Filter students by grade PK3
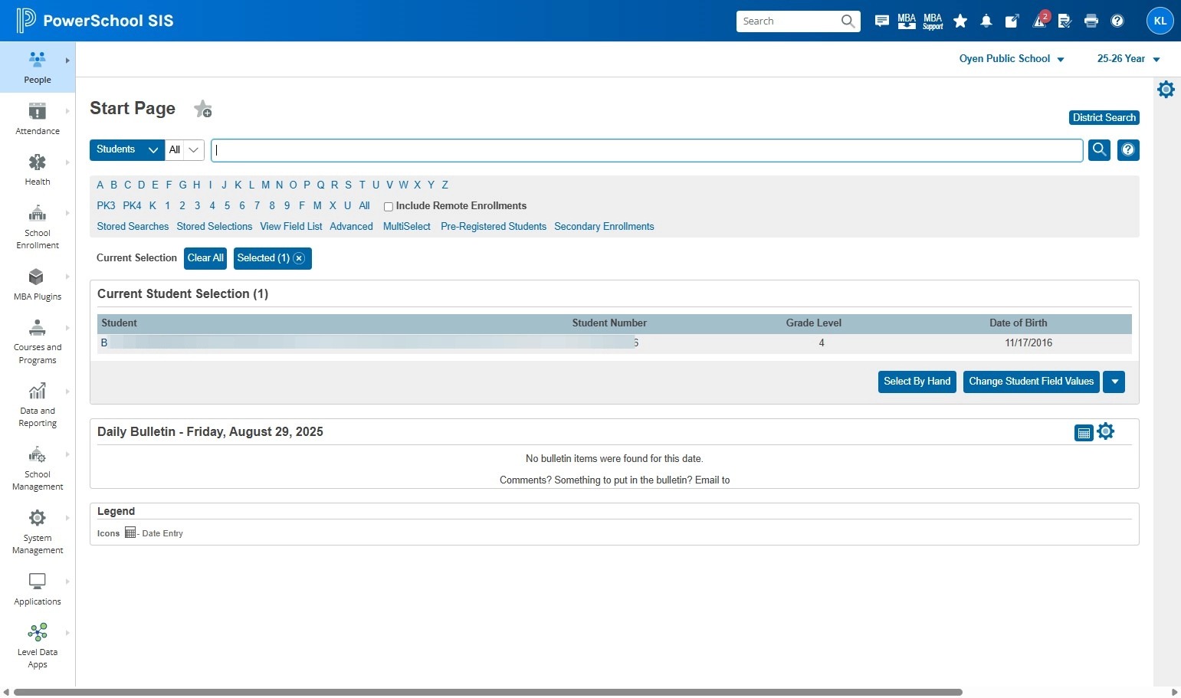The width and height of the screenshot is (1181, 698). click(106, 205)
